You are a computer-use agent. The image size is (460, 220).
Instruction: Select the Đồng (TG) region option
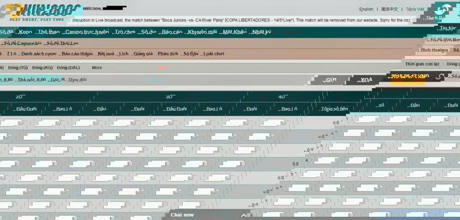pos(18,68)
